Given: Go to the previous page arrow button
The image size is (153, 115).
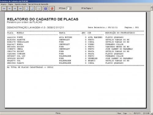Looking at the screenshot, I should point(9,8).
